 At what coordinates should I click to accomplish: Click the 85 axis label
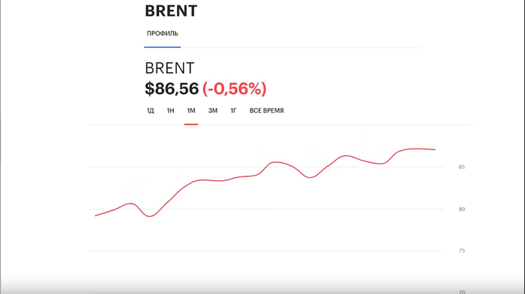[462, 167]
